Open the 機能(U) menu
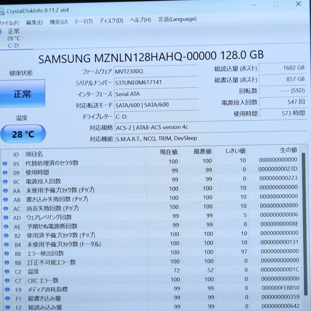 (59, 22)
